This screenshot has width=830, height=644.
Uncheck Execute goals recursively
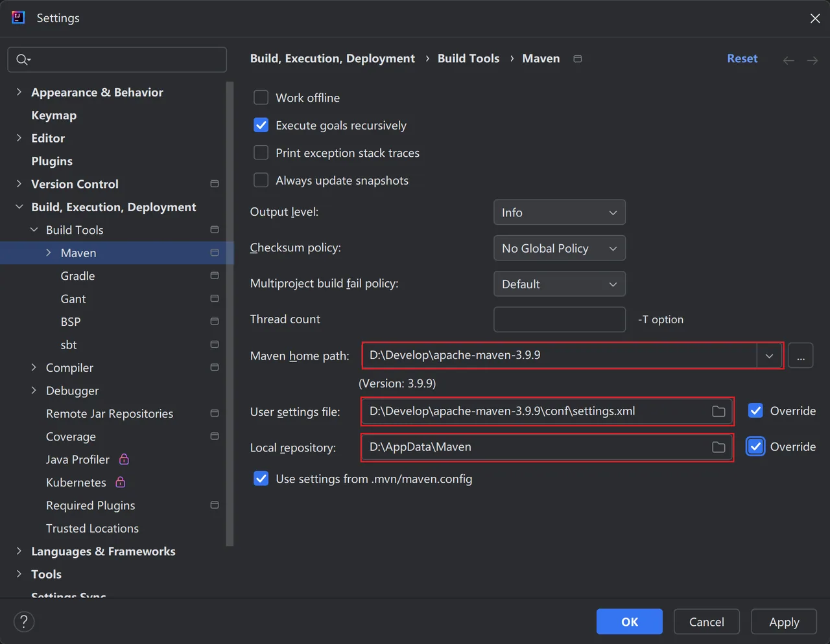click(x=261, y=125)
